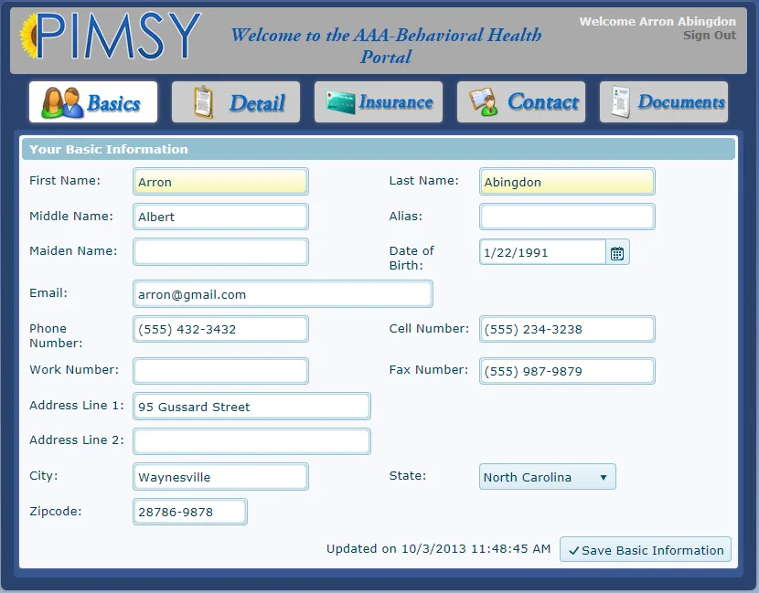Focus the empty Maiden Name field

220,252
